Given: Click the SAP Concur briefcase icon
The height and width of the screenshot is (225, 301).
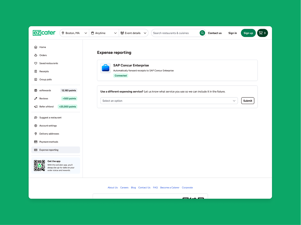Looking at the screenshot, I should 105,68.
